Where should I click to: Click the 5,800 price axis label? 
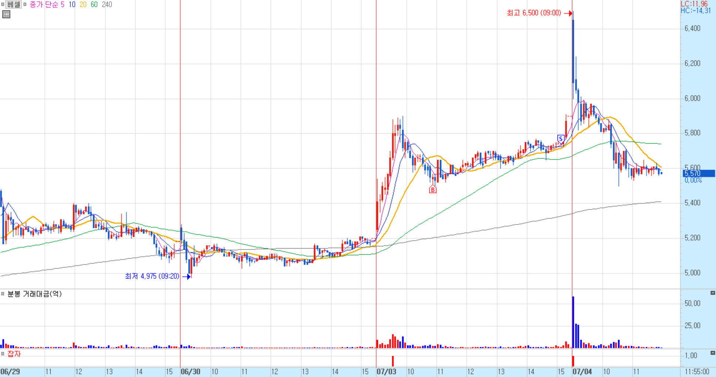coord(692,133)
